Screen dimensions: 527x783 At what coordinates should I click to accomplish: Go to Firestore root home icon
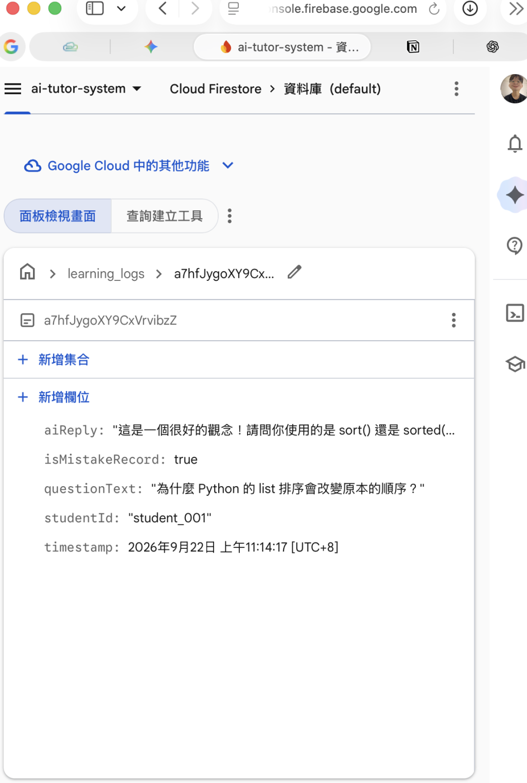click(27, 272)
